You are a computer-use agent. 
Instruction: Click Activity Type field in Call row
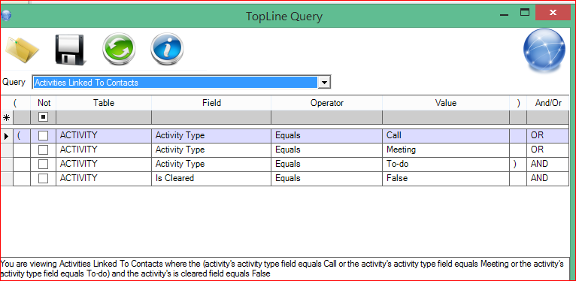click(x=211, y=136)
